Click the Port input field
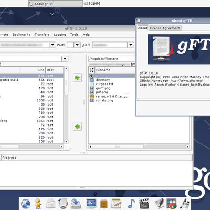210x210 pixels. (x=70, y=45)
